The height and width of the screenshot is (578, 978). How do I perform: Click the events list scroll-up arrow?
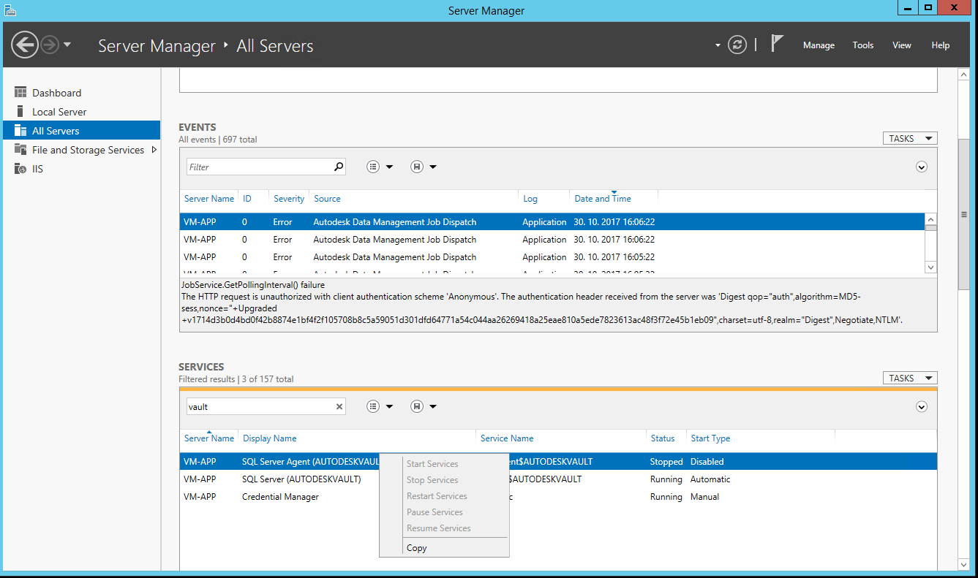coord(930,219)
